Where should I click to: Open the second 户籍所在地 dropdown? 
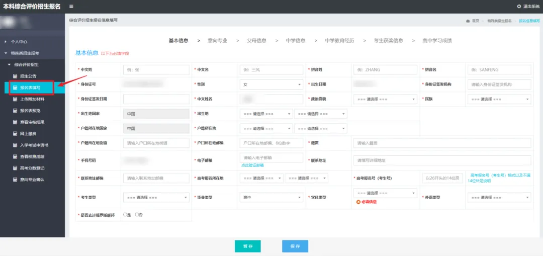pos(321,129)
